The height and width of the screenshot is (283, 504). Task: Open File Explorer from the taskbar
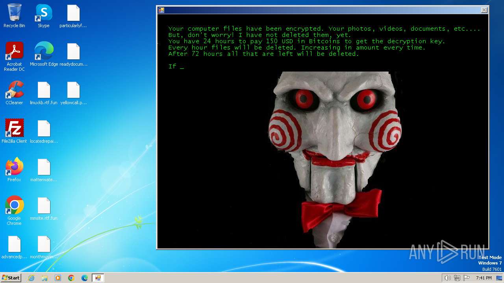tap(44, 278)
